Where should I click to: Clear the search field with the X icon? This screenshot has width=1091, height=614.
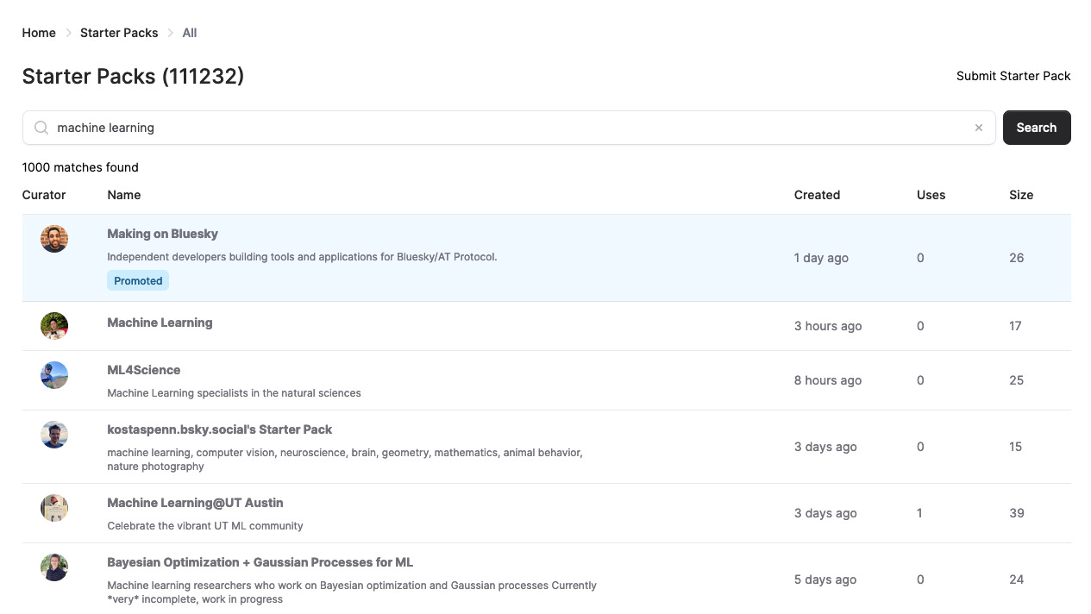coord(979,128)
